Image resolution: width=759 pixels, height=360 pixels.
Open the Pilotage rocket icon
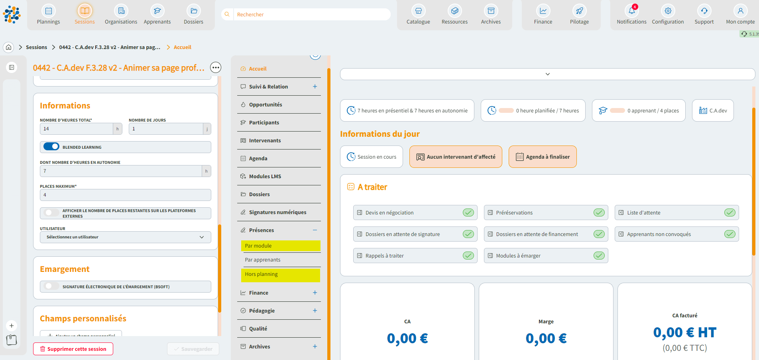pos(579,11)
